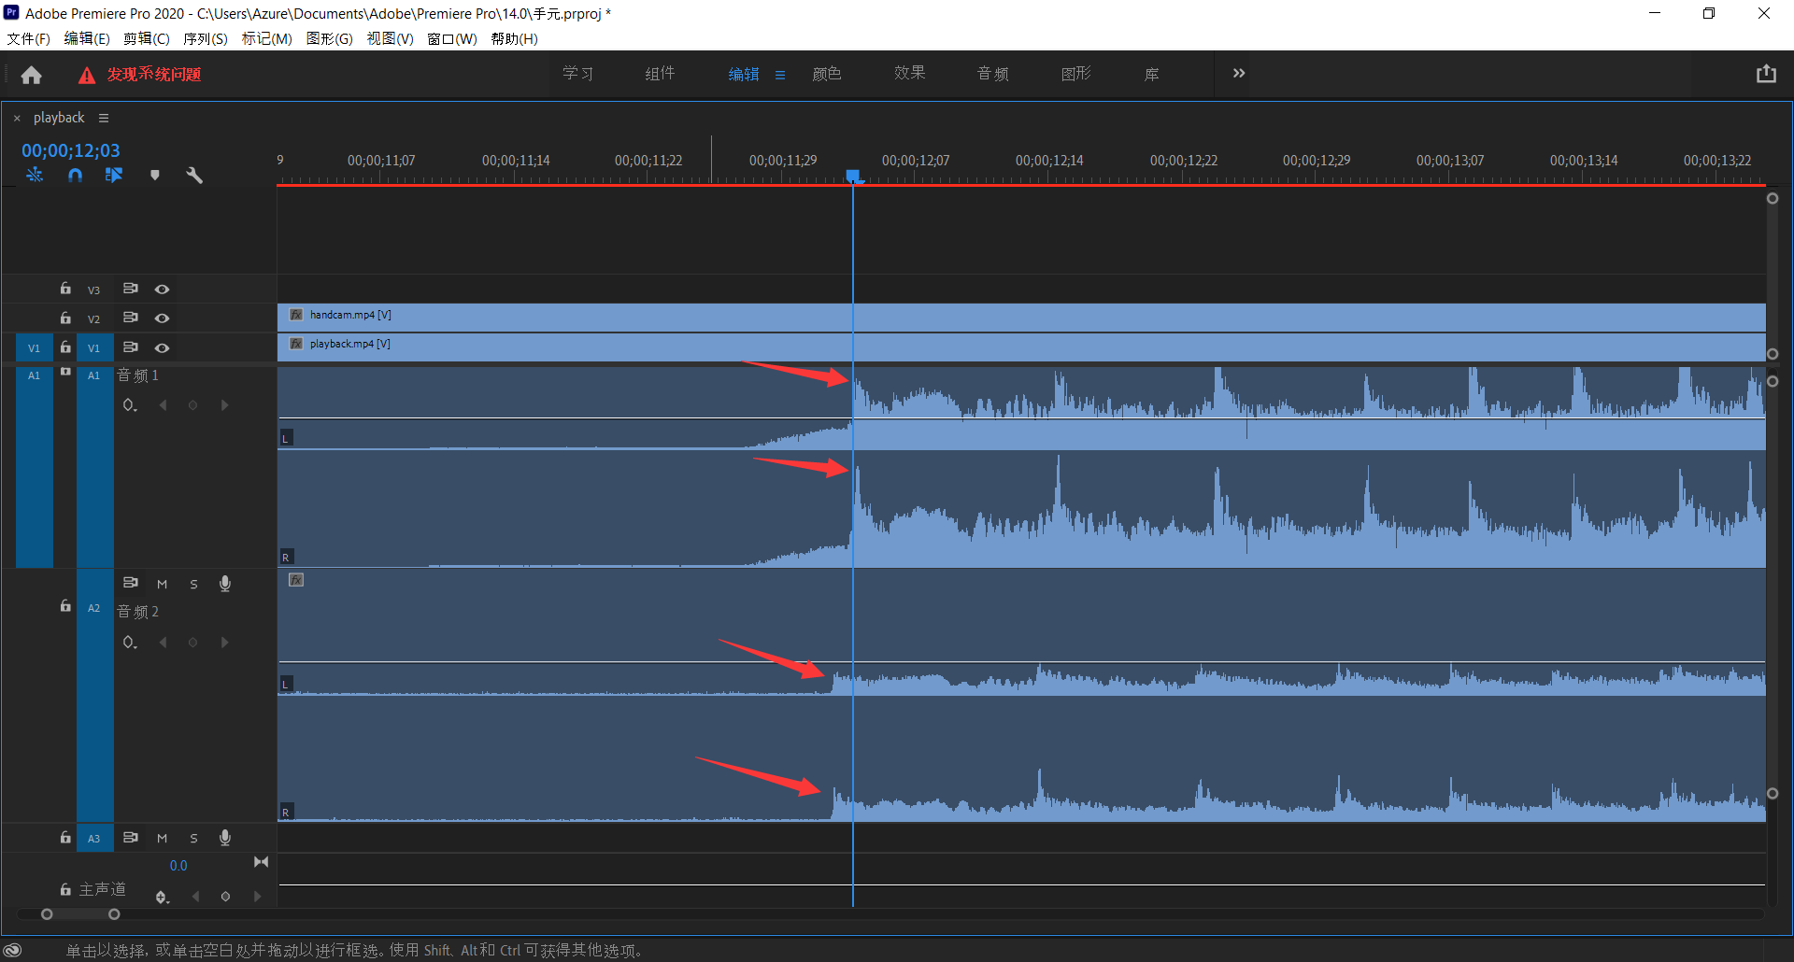Toggle Snap in timeline (magnet icon)
Image resolution: width=1794 pixels, height=962 pixels.
point(75,175)
